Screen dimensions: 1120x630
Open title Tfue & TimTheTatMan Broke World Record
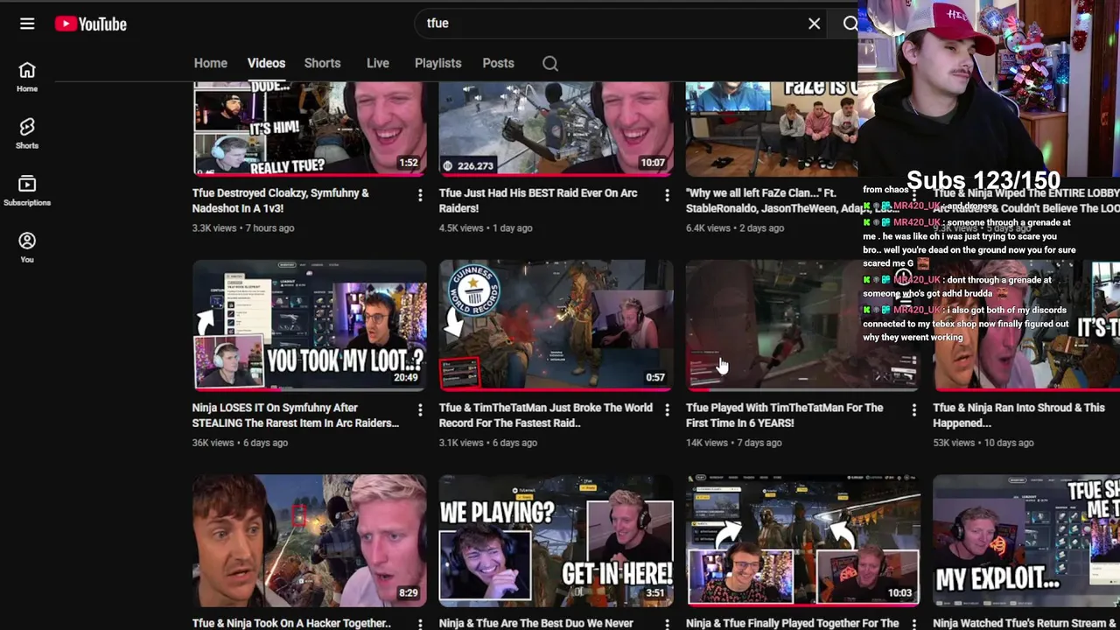546,415
